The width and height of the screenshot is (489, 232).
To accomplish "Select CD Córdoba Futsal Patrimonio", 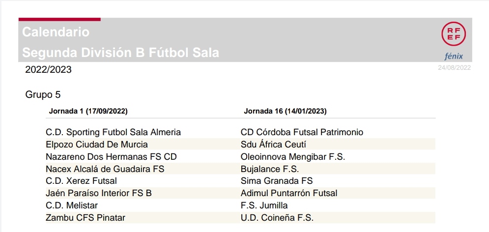I will (302, 132).
